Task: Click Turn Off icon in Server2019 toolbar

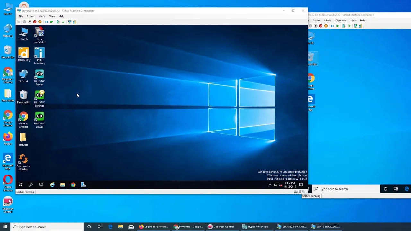Action: (x=30, y=22)
